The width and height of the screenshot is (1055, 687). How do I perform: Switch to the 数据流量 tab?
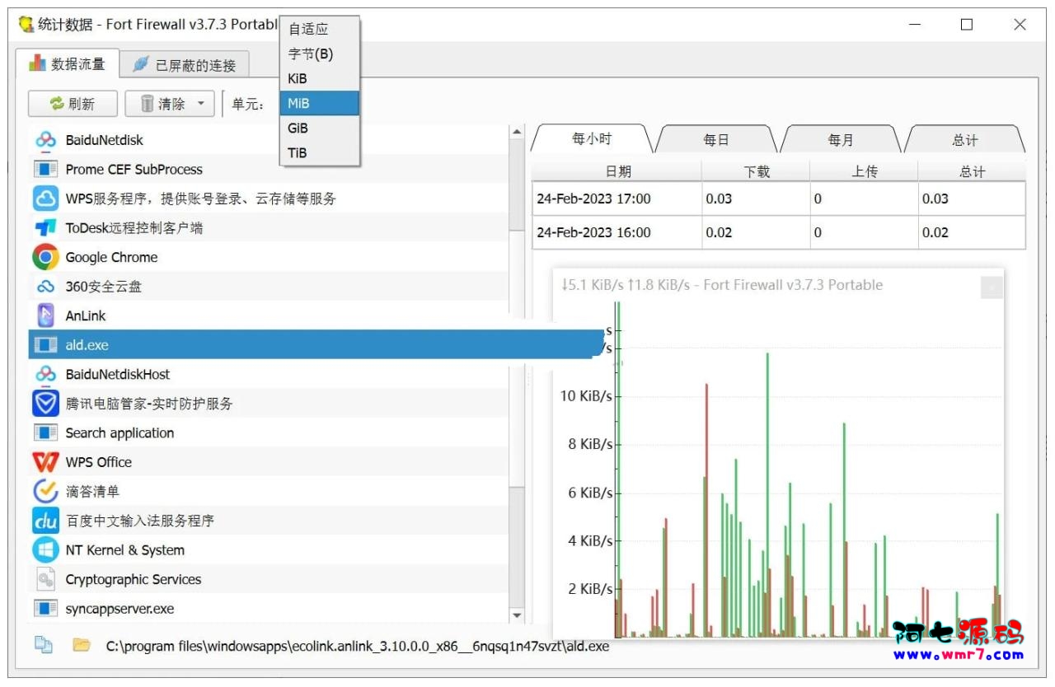pos(68,63)
